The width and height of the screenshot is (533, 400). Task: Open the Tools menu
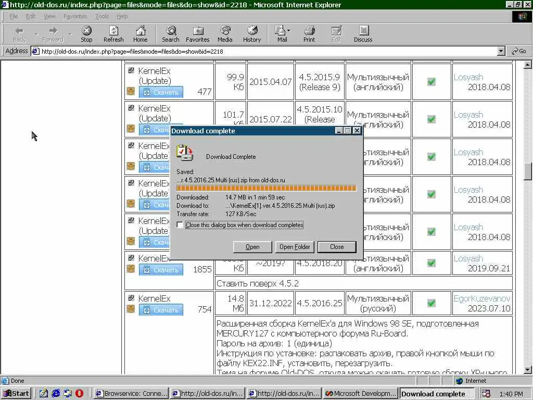tap(101, 16)
